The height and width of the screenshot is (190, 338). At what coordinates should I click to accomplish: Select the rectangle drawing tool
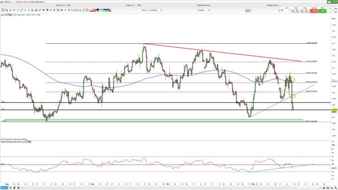point(73,10)
